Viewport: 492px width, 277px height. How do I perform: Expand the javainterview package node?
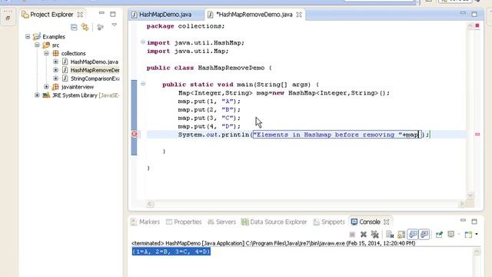pos(46,87)
